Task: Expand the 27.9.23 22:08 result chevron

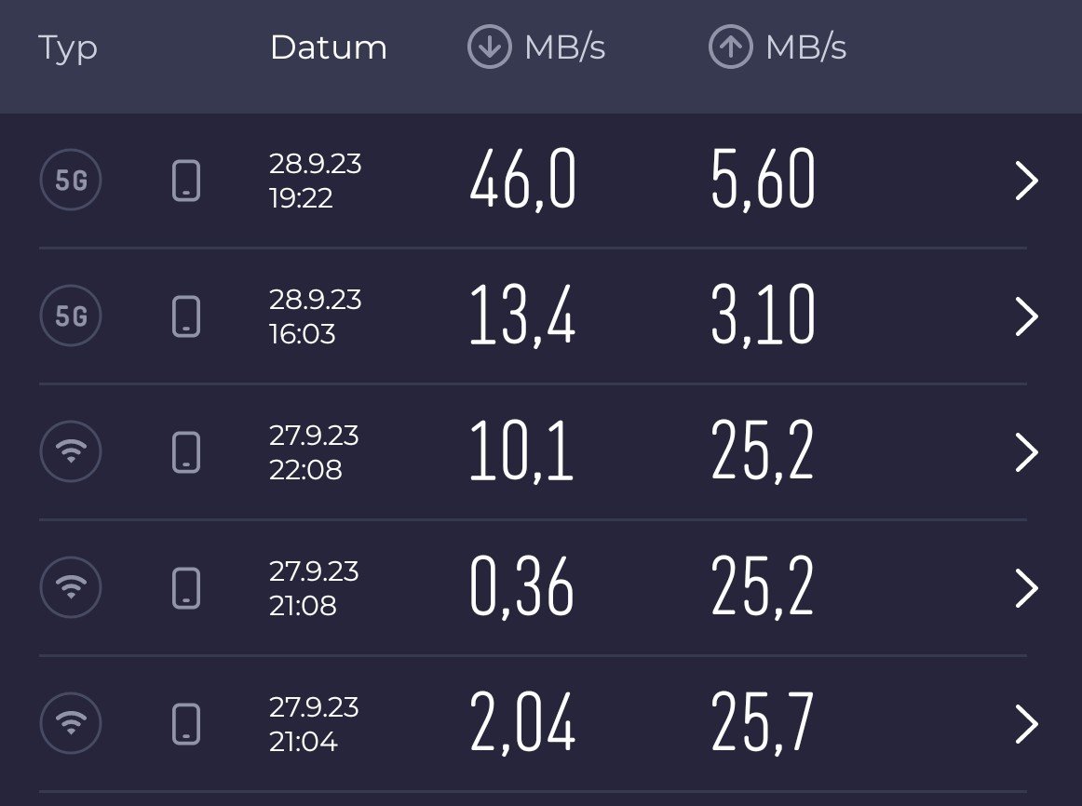Action: click(x=1025, y=453)
